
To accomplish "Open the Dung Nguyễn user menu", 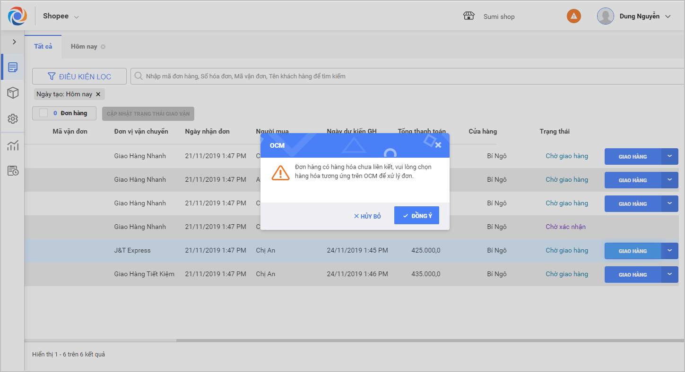I will 668,17.
